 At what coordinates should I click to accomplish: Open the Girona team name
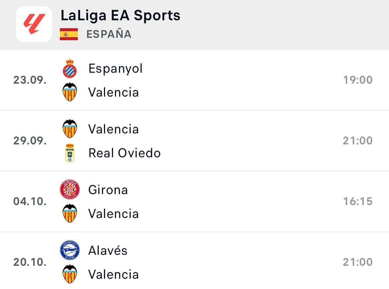[108, 190]
